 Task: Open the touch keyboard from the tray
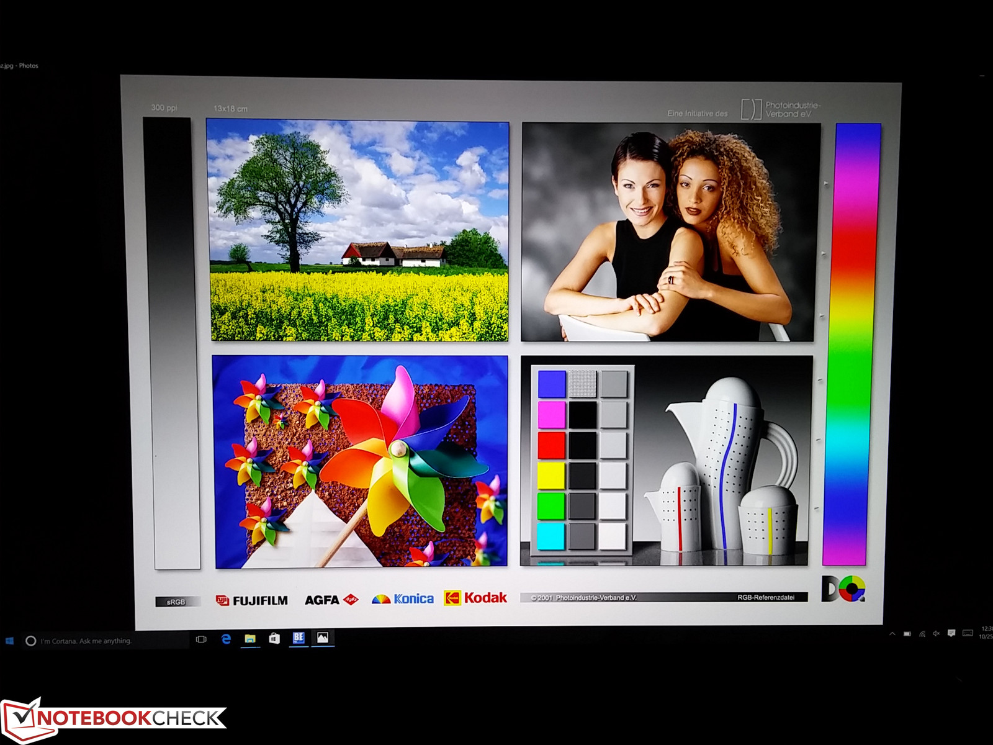968,633
